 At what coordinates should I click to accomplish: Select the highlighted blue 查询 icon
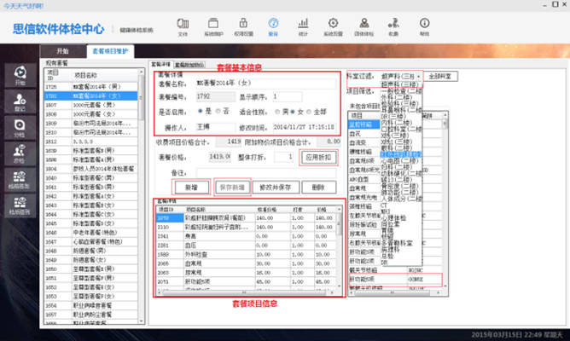[273, 27]
